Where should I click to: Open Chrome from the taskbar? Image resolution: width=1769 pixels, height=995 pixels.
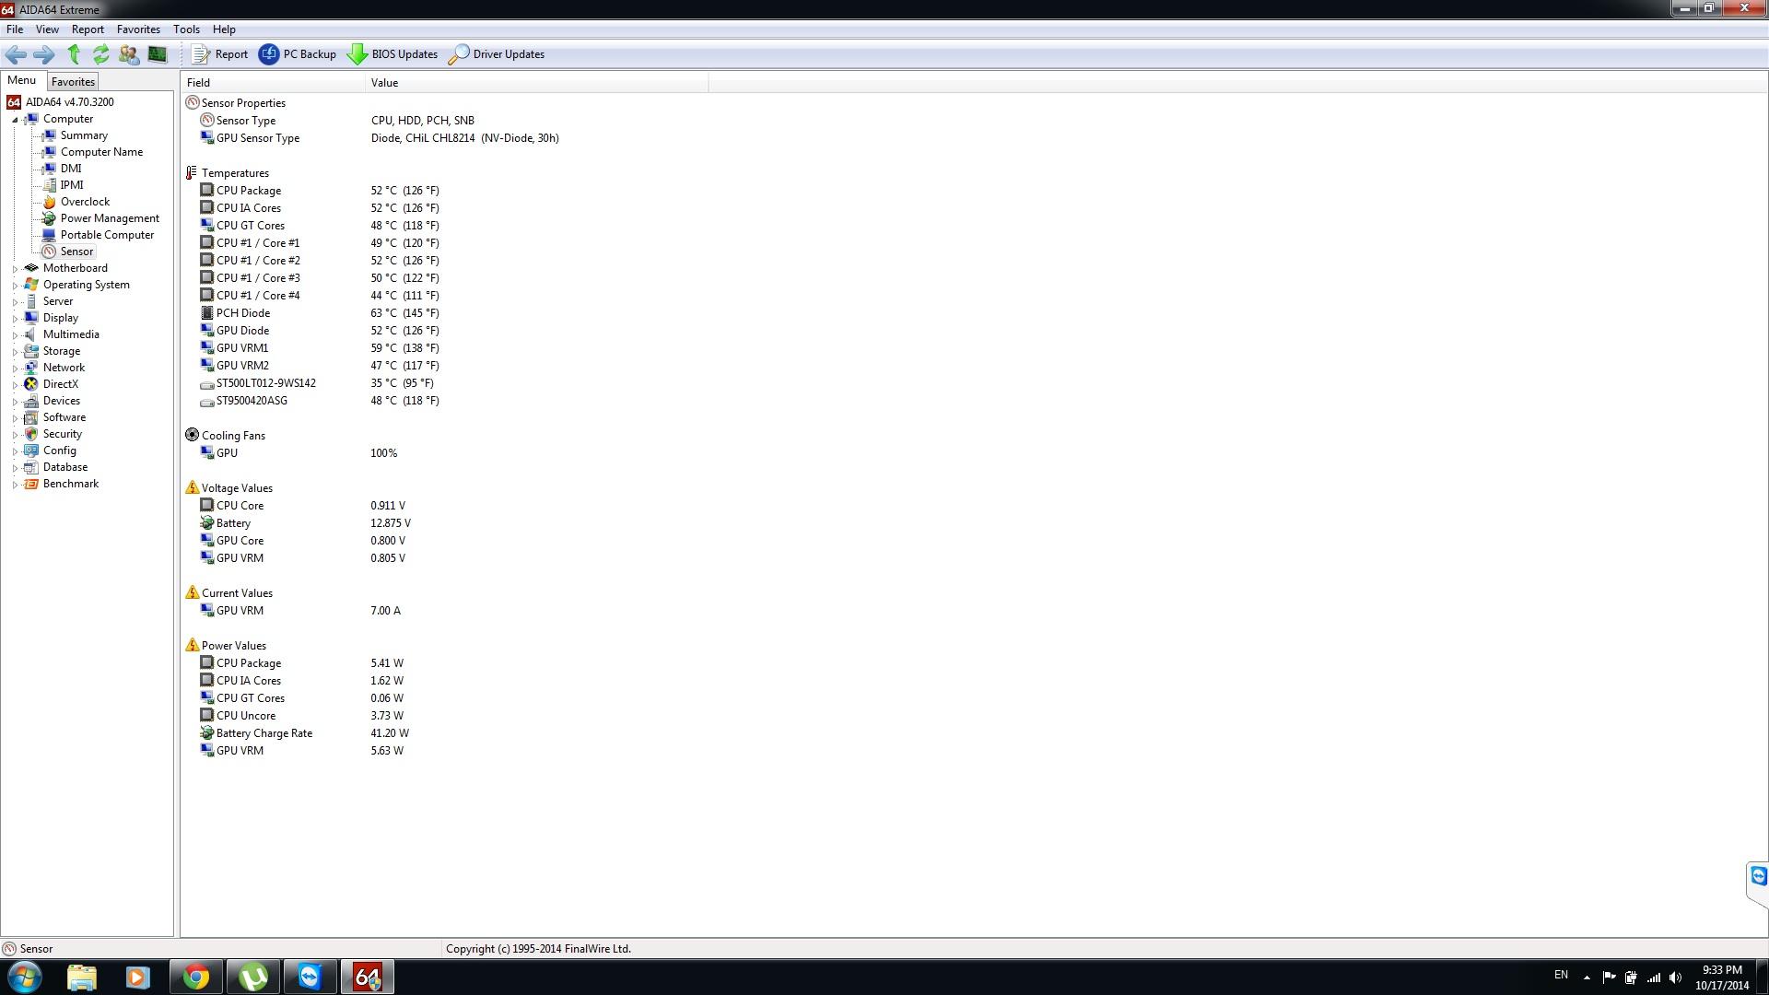[x=195, y=977]
